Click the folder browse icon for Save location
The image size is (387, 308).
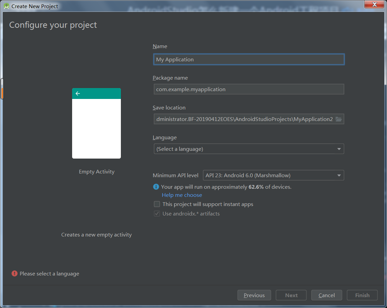click(339, 119)
